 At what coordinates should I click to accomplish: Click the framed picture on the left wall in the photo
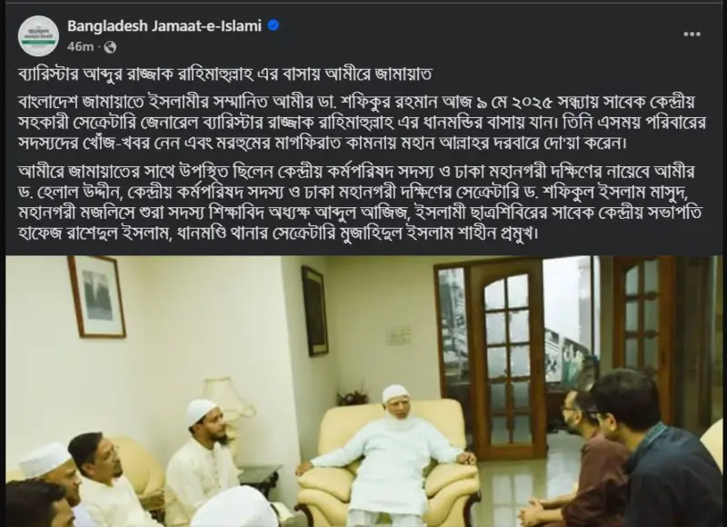[x=97, y=296]
